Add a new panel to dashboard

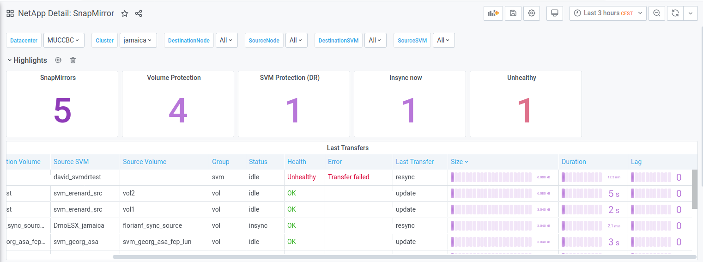pyautogui.click(x=493, y=13)
